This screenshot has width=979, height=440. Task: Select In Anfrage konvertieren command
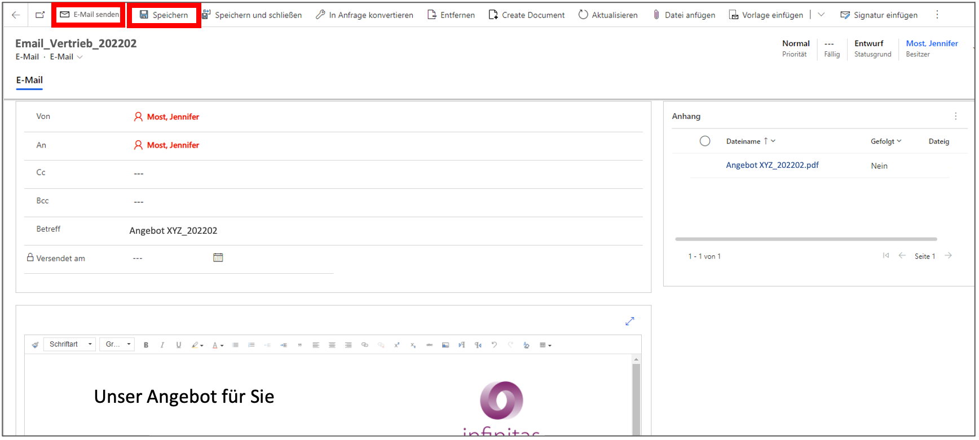pyautogui.click(x=364, y=15)
